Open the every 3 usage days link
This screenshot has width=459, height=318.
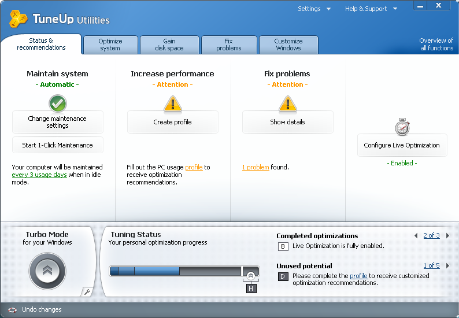click(x=39, y=175)
